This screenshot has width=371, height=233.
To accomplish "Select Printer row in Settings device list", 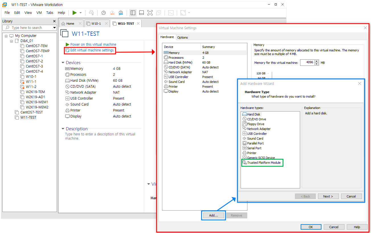I will [204, 87].
